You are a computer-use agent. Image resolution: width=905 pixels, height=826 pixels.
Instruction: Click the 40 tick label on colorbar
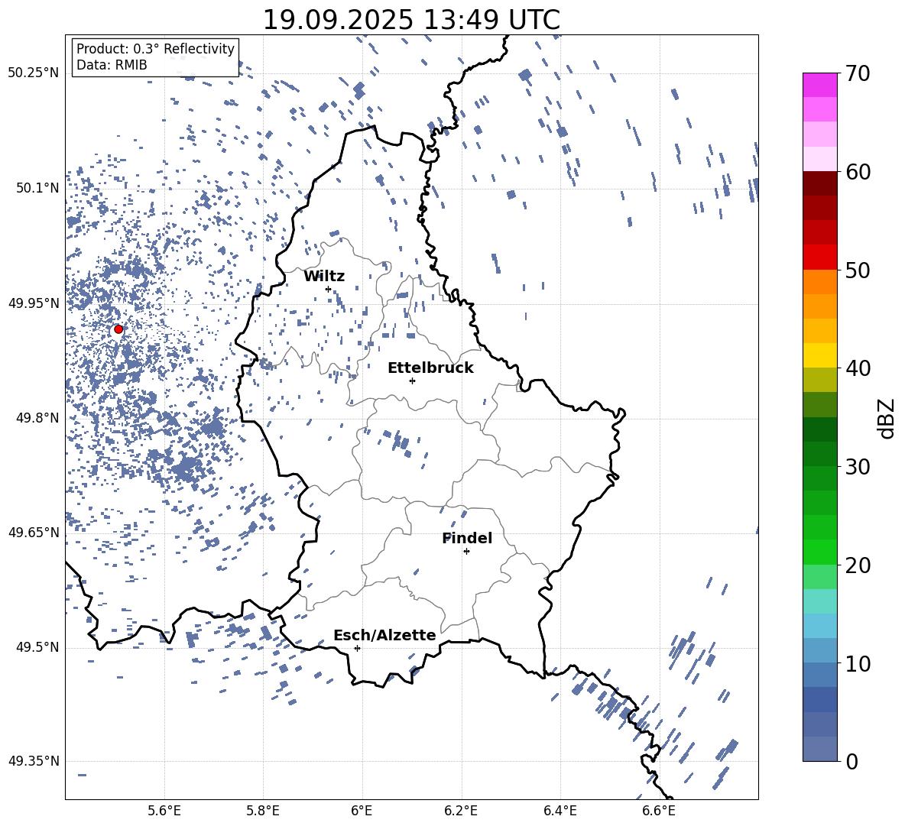(x=858, y=368)
